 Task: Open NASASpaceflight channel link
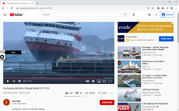pyautogui.click(x=149, y=107)
